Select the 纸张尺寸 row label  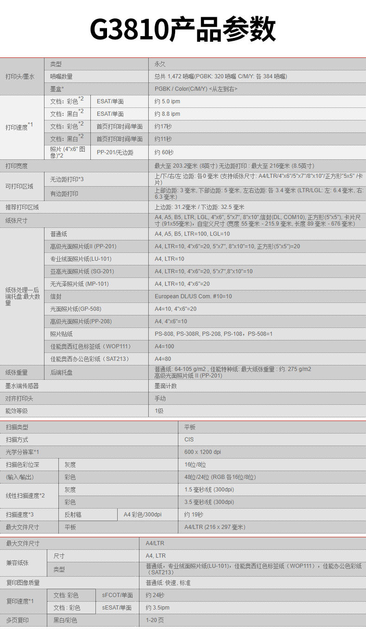tap(16, 221)
